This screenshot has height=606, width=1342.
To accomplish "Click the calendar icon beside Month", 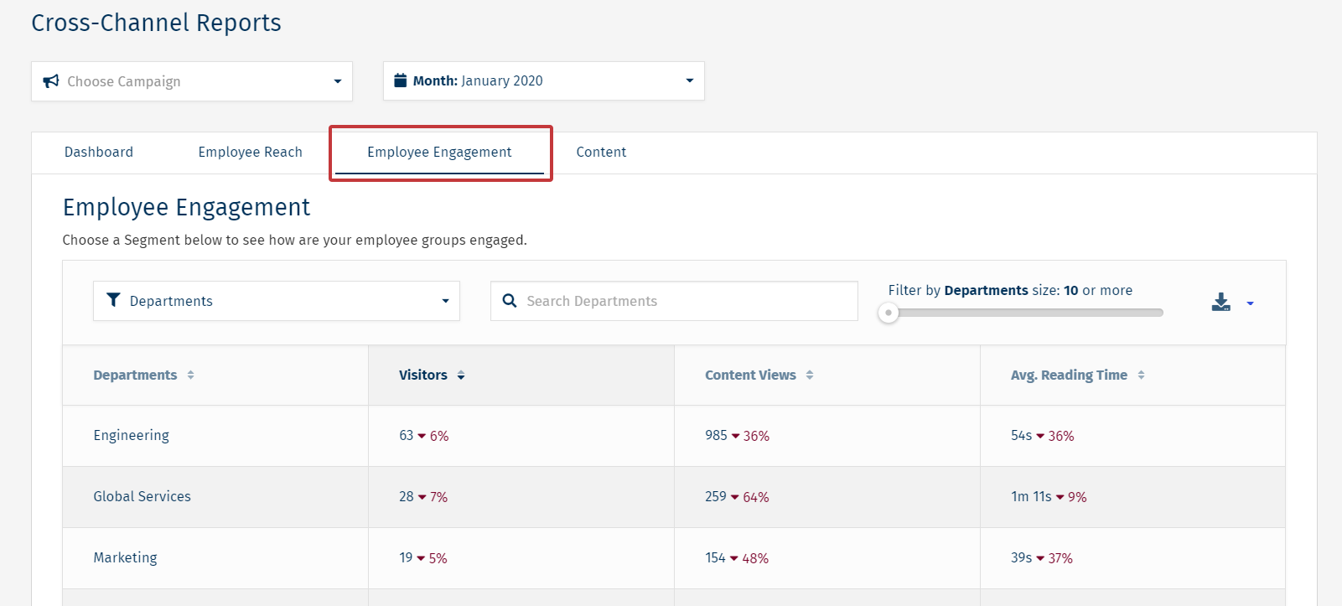I will tap(401, 80).
